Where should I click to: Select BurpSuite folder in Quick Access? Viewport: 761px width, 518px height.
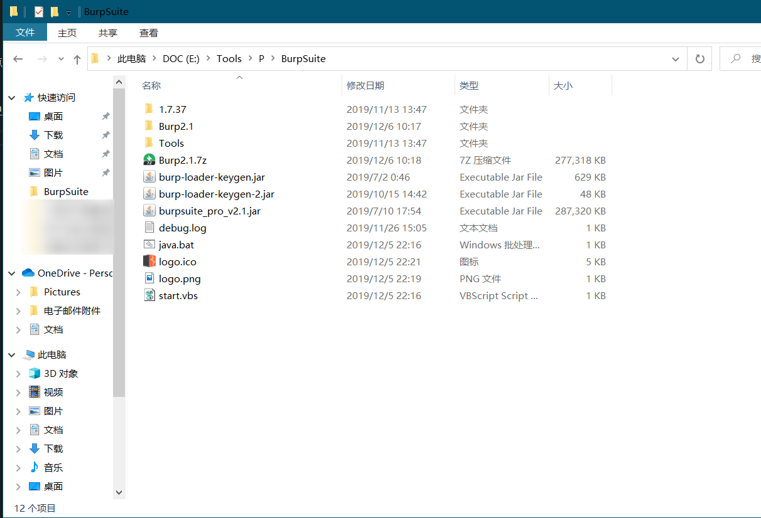(66, 191)
